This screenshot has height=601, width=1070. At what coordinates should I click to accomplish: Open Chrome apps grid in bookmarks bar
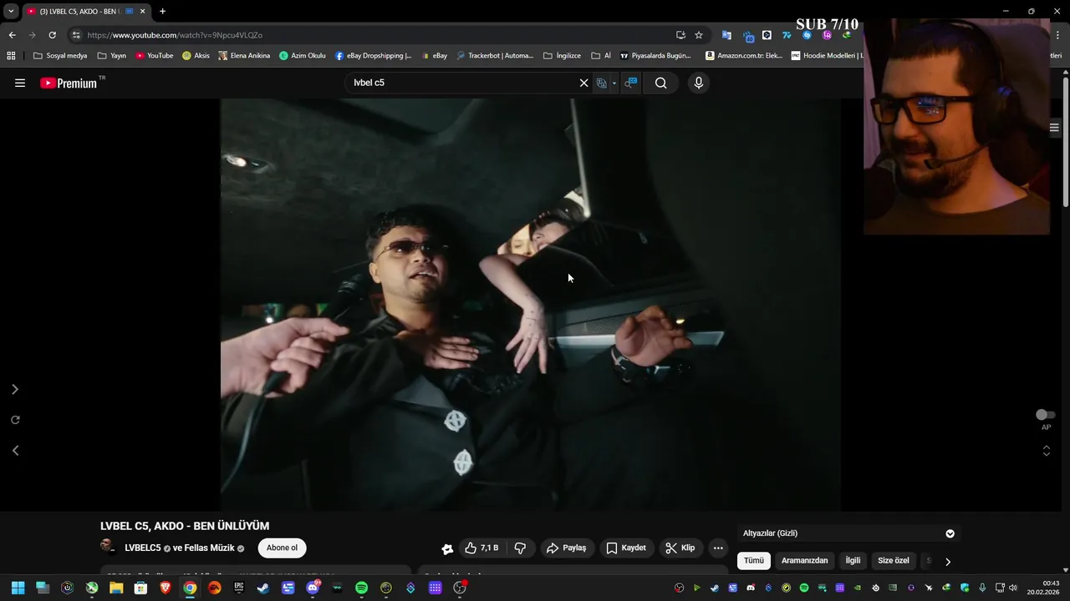tap(11, 56)
